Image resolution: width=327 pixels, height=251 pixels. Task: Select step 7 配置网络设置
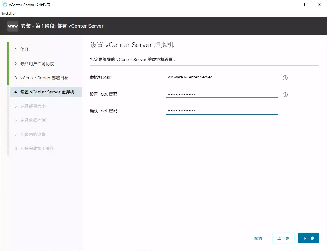tap(30, 134)
